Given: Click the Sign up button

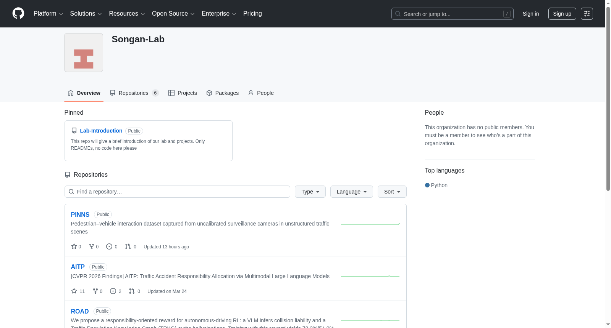Looking at the screenshot, I should pos(562,14).
